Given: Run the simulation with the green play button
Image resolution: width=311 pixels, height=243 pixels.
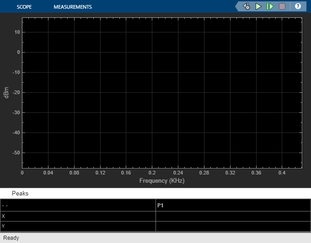Looking at the screenshot, I should click(258, 6).
